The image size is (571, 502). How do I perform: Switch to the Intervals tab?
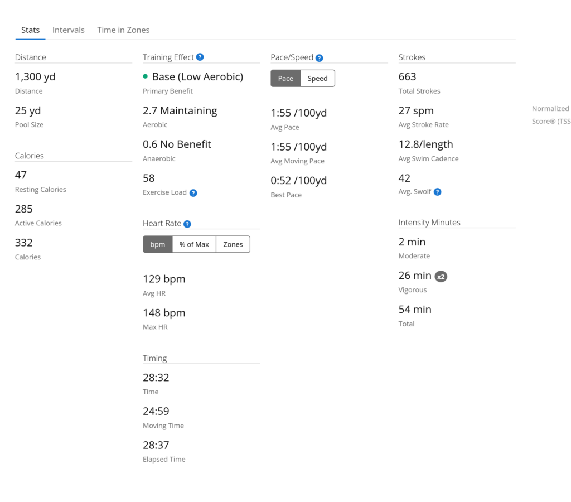point(69,30)
